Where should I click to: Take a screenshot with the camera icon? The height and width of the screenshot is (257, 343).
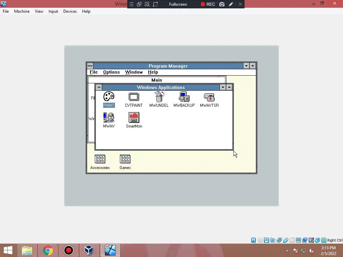tap(222, 4)
